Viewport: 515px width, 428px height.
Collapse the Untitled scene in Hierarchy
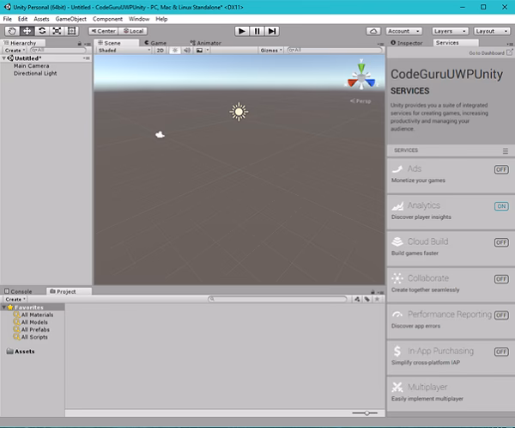[4, 58]
